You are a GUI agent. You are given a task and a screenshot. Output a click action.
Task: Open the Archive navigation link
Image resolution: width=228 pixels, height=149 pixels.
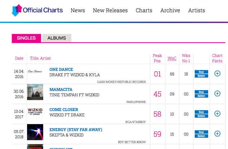click(170, 10)
